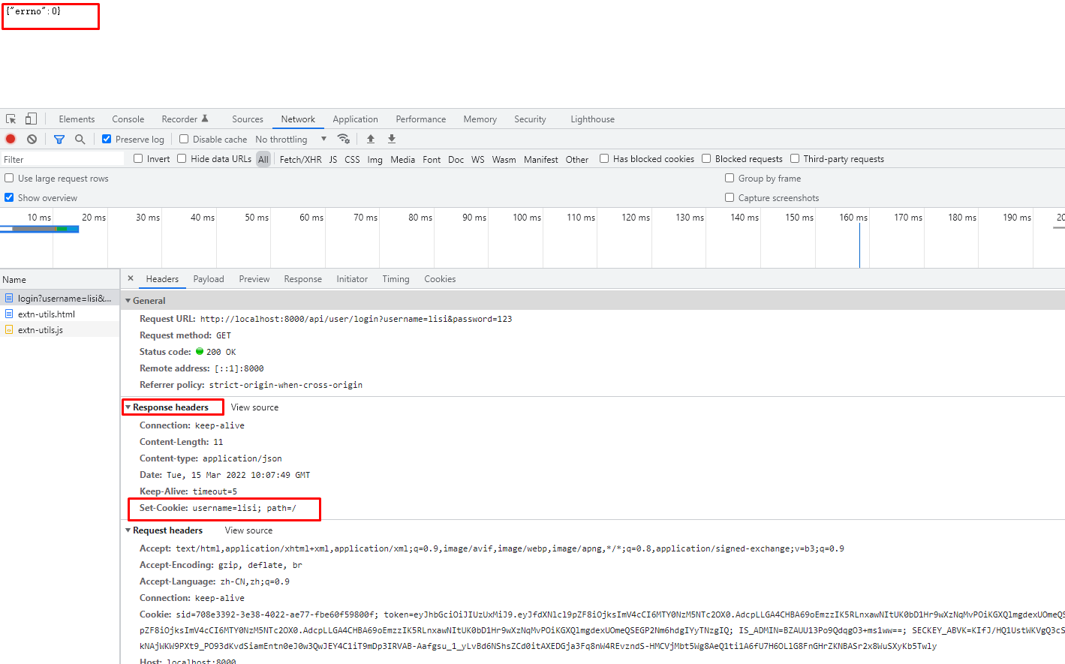1065x664 pixels.
Task: Filter requests by Media type
Action: click(403, 159)
